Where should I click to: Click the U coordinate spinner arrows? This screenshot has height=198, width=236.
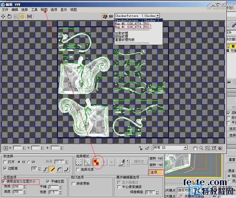24,148
